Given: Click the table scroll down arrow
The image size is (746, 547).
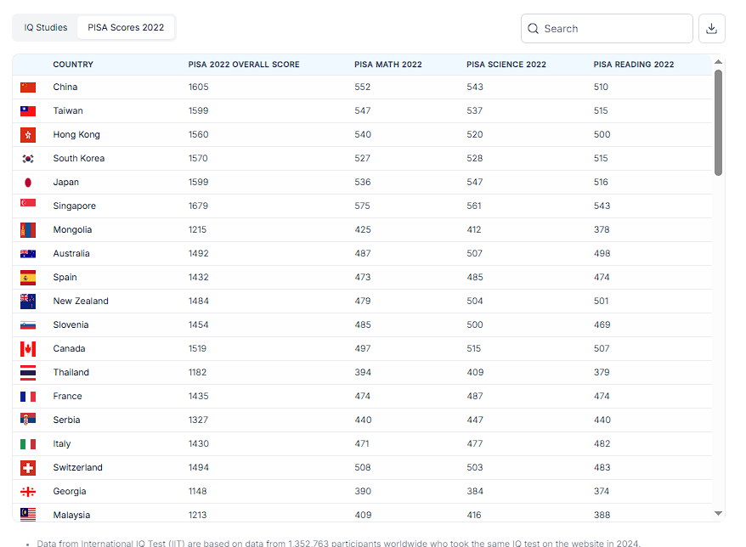Looking at the screenshot, I should pos(719,513).
